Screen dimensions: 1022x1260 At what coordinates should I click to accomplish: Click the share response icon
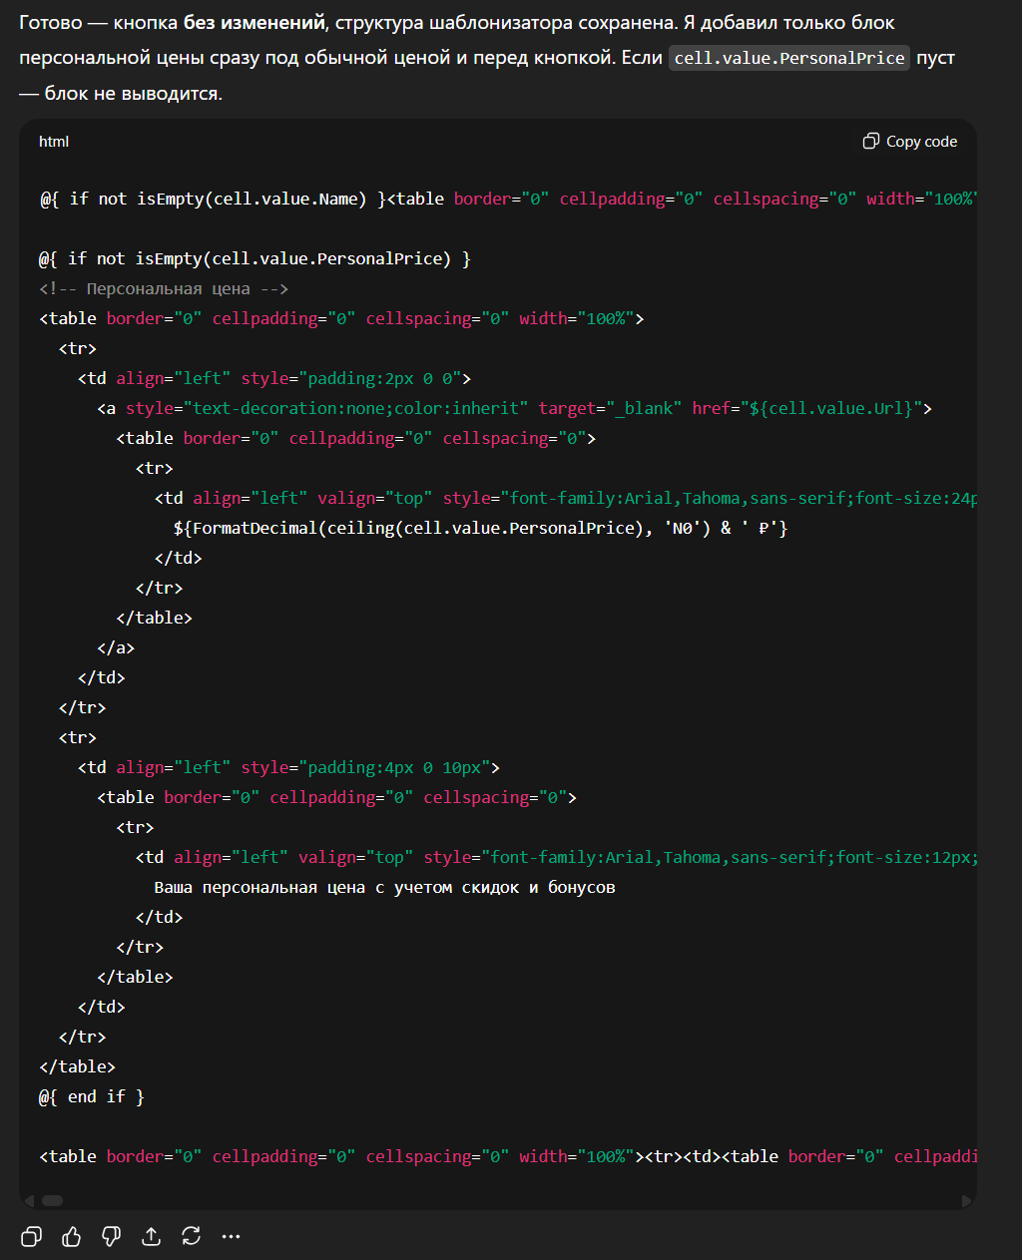(152, 1237)
